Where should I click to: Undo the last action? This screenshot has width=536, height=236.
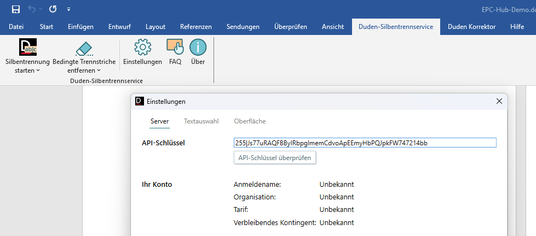coord(32,9)
